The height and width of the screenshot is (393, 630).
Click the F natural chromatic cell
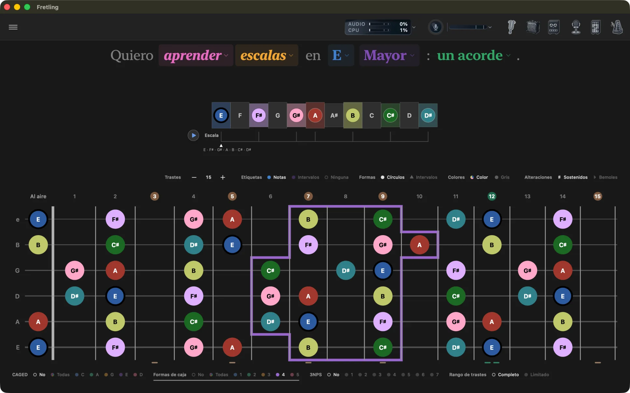tap(240, 115)
